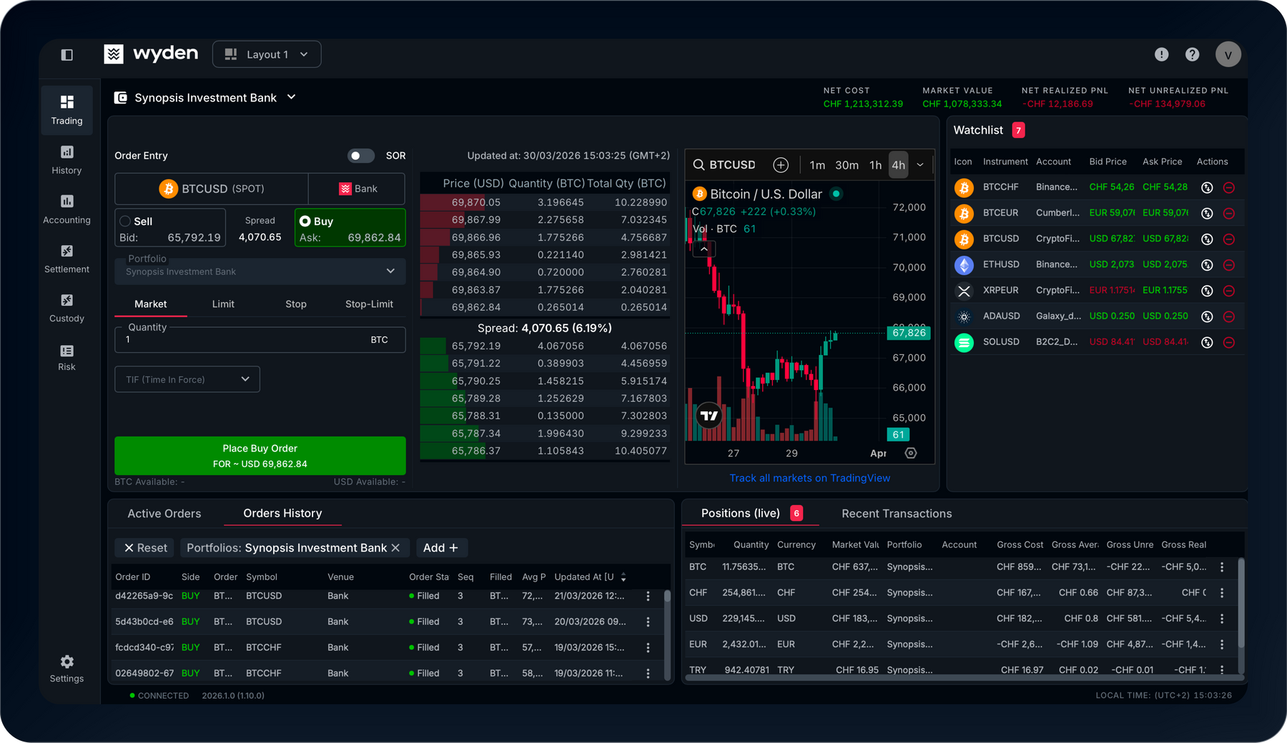This screenshot has width=1287, height=743.
Task: Expand more chart interval options
Action: coord(920,165)
